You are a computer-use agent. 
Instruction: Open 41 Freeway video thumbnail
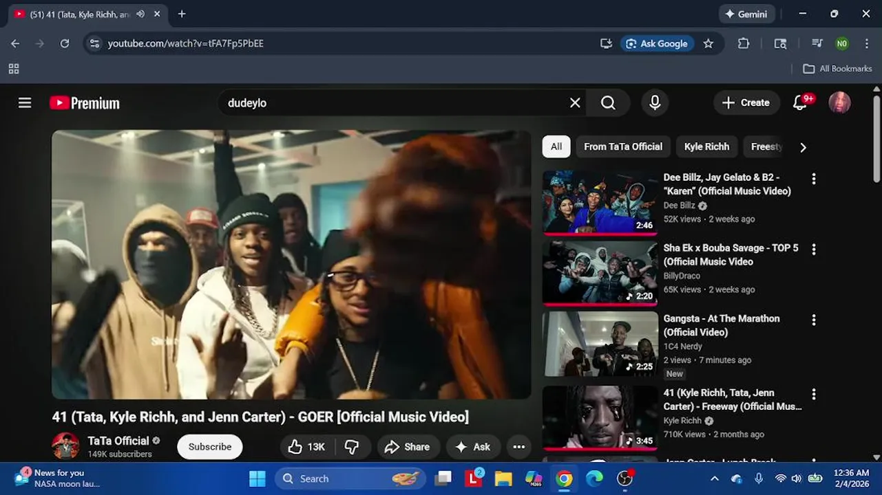(600, 418)
